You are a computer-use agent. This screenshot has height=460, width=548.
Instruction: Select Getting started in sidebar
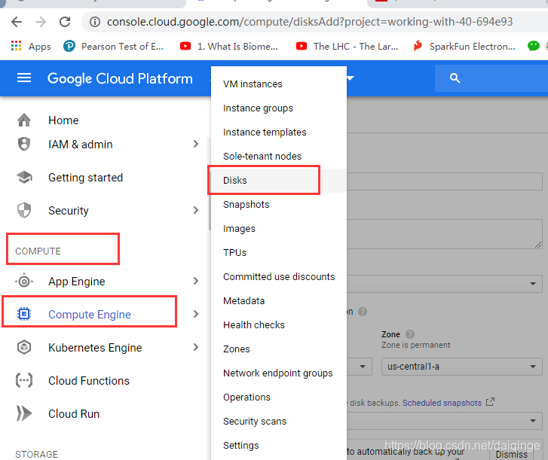[x=86, y=178]
